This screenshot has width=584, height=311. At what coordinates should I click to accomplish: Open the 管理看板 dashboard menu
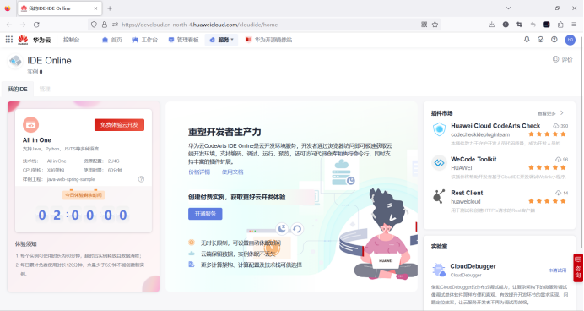click(184, 40)
